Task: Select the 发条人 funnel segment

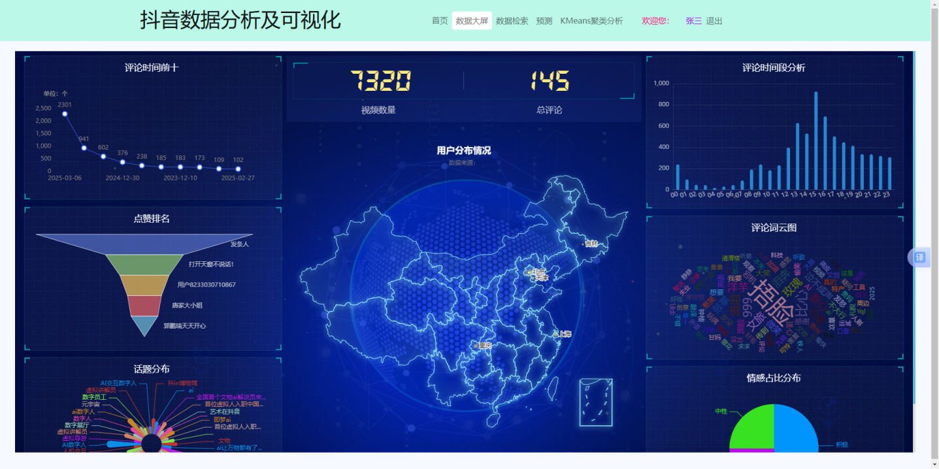Action: coord(144,244)
